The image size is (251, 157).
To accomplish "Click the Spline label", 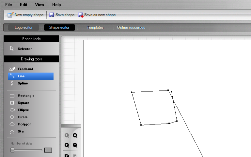I will pos(23,83).
